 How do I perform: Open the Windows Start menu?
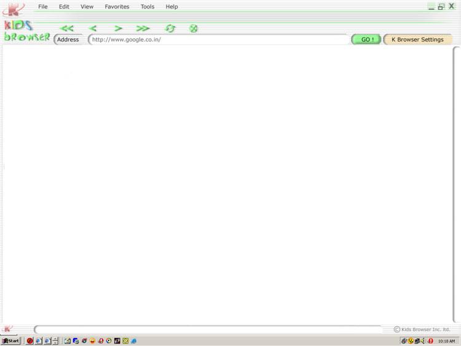10,340
